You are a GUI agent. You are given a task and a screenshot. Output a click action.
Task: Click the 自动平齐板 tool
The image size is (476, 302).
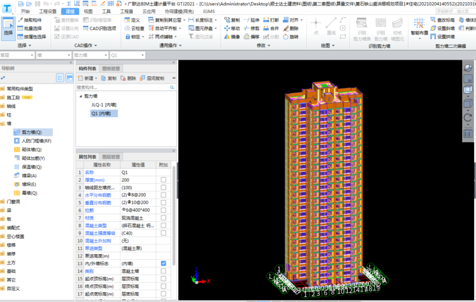[165, 28]
